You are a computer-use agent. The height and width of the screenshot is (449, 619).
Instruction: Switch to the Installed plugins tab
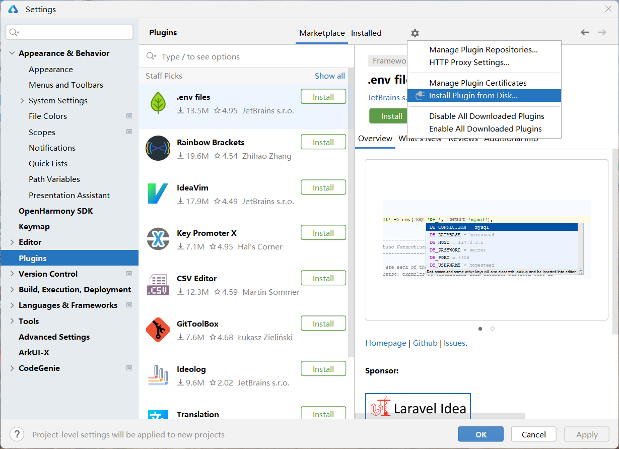click(366, 33)
